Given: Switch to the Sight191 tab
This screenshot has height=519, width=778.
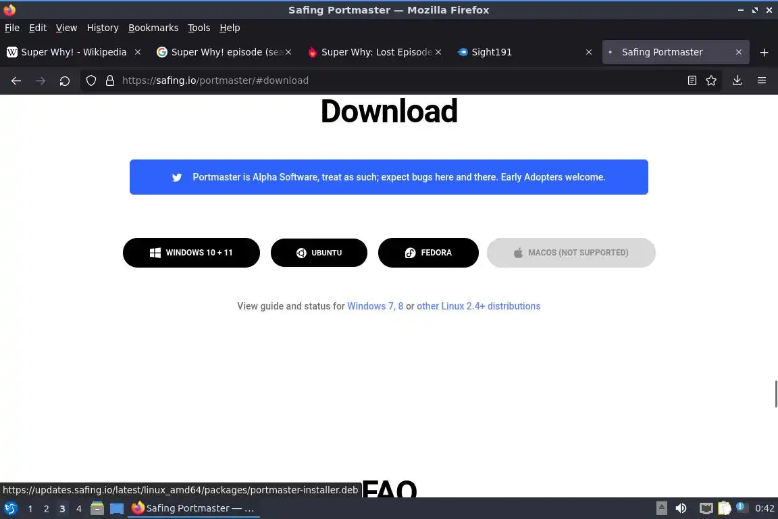Looking at the screenshot, I should (x=525, y=52).
